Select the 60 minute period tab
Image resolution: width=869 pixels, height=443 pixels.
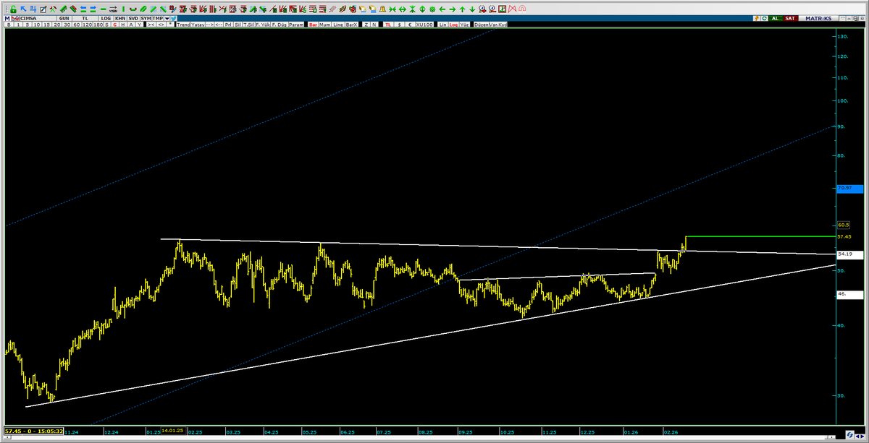click(76, 24)
